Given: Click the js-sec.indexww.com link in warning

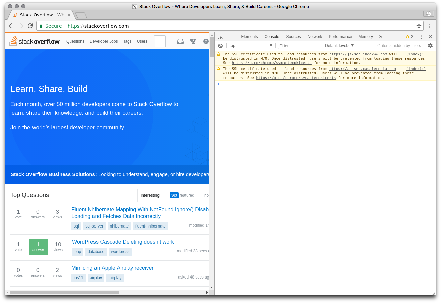Looking at the screenshot, I should point(358,54).
